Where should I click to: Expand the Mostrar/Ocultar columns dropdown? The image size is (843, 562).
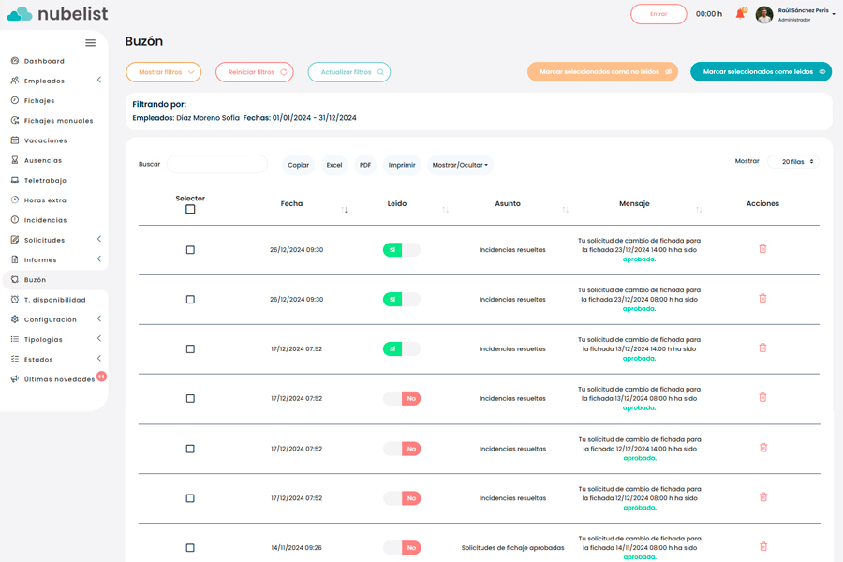click(460, 165)
